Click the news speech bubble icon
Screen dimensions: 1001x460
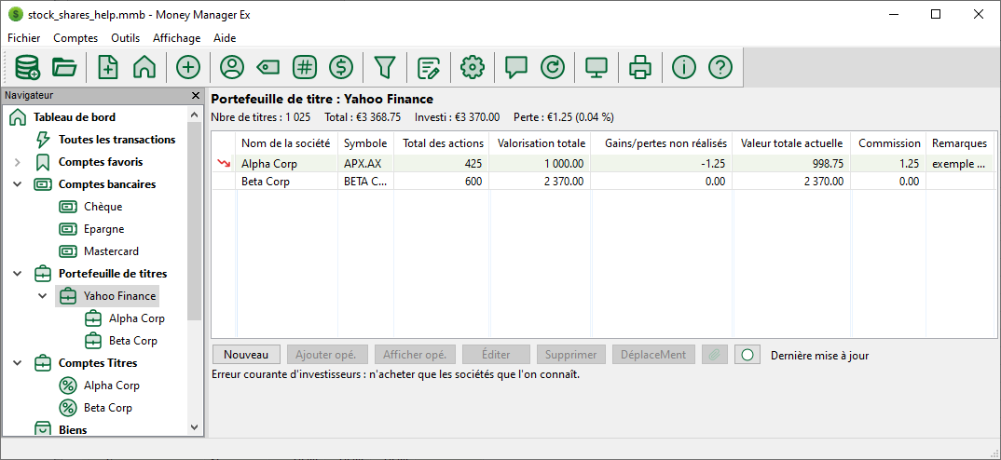(x=515, y=67)
